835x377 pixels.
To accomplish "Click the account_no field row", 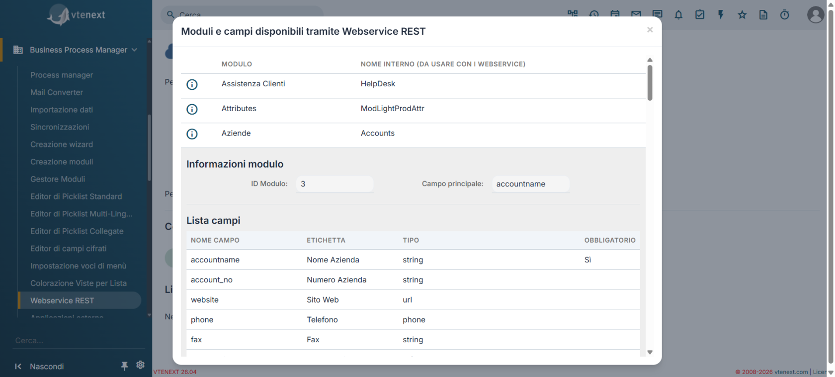I will [x=413, y=280].
